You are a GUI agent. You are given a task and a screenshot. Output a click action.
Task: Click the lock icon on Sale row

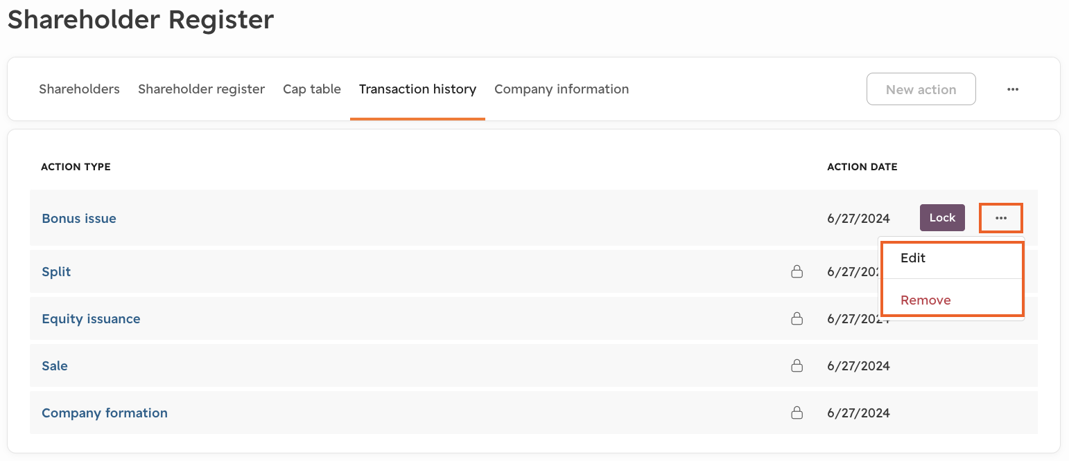(x=797, y=365)
